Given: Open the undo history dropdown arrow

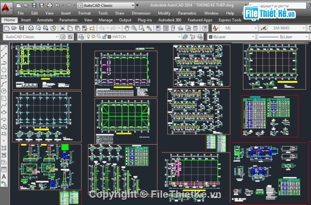Looking at the screenshot, I should pyautogui.click(x=63, y=5).
